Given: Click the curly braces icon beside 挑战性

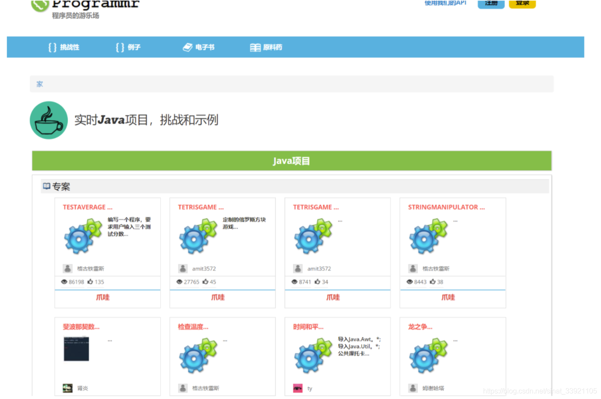Looking at the screenshot, I should [52, 47].
